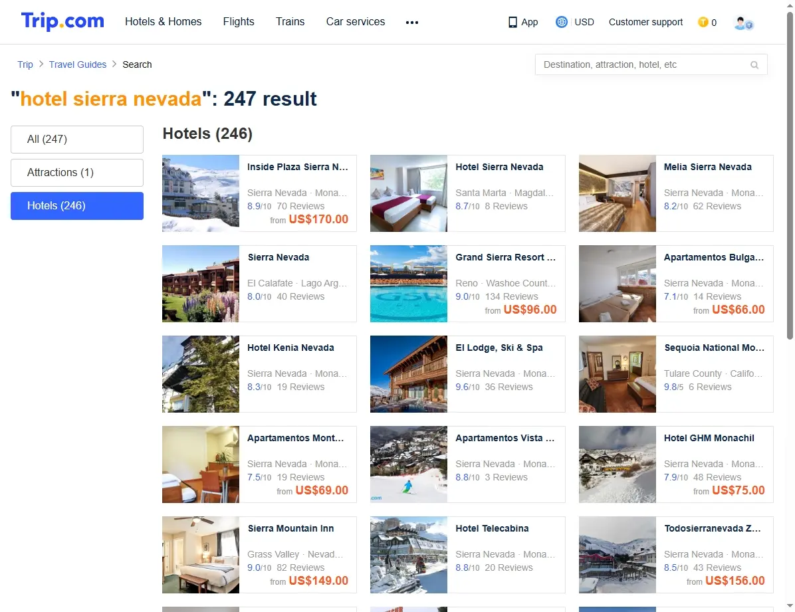Open Apartamentos Vista ski slope photo

click(x=409, y=464)
